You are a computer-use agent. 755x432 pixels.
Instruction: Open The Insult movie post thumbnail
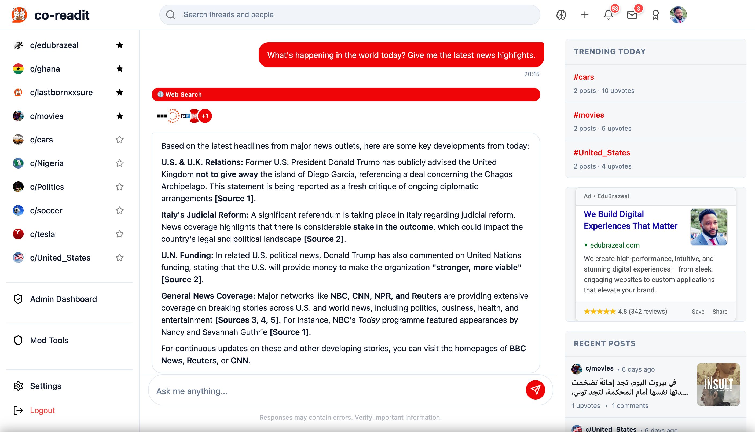point(718,385)
